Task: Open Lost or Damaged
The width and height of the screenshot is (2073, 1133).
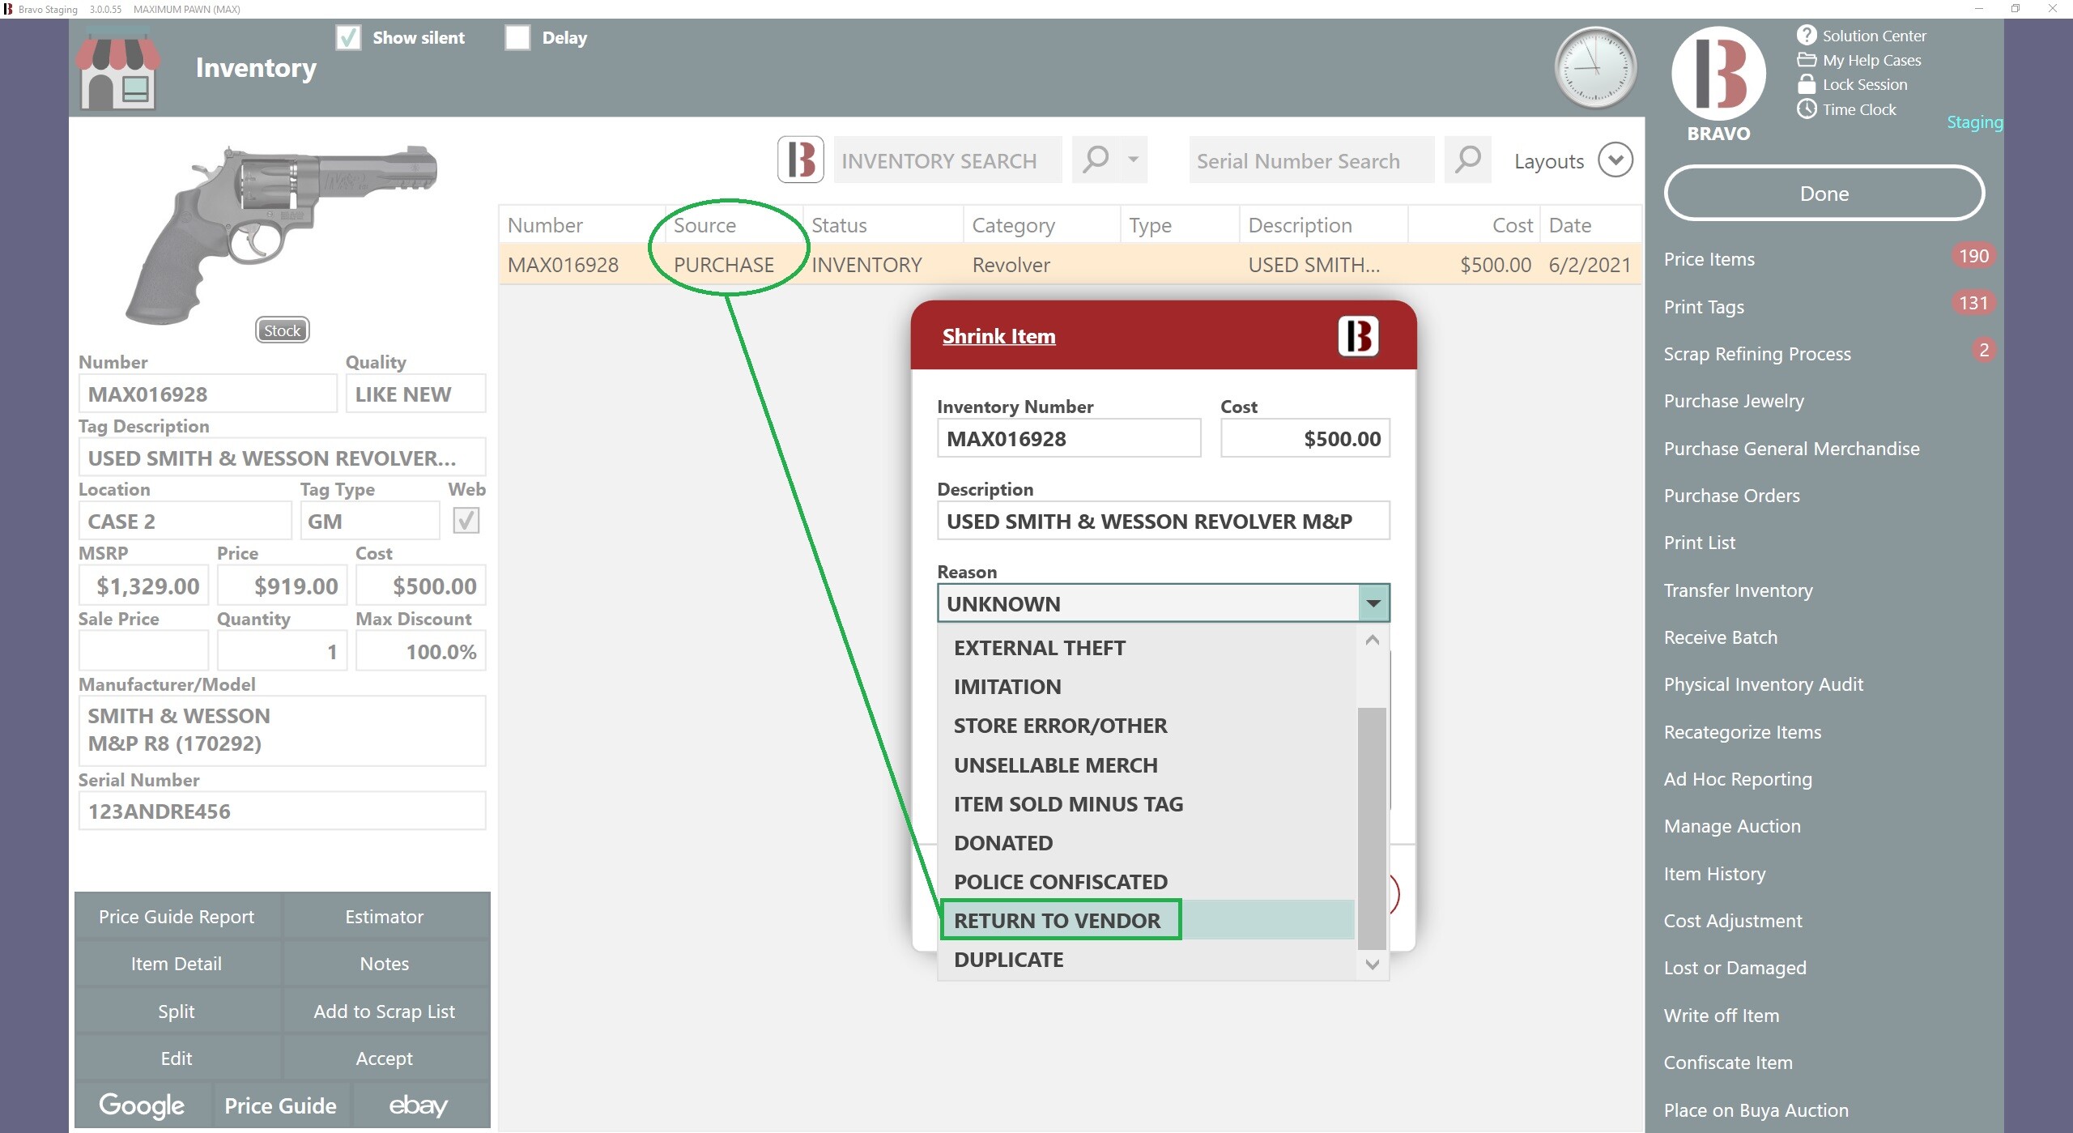Action: click(1735, 968)
